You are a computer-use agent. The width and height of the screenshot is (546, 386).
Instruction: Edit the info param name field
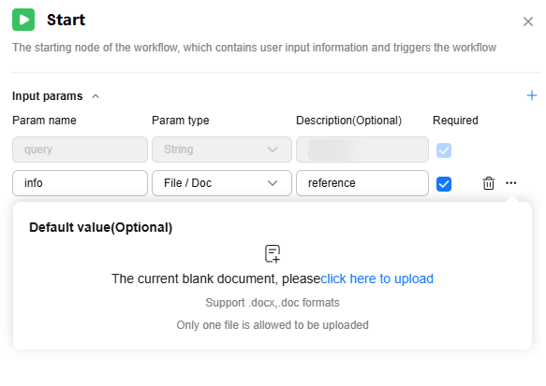(x=80, y=183)
